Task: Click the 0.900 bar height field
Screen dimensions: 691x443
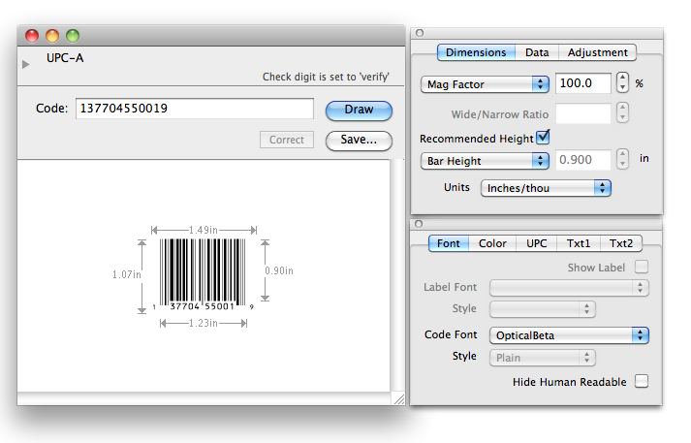Action: [582, 160]
